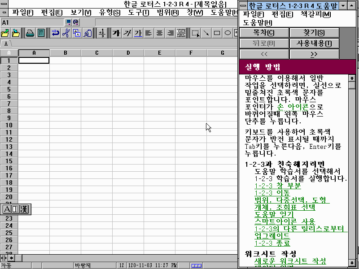Select the draw ellipse tool
The width and height of the screenshot is (359, 269).
[x=228, y=33]
